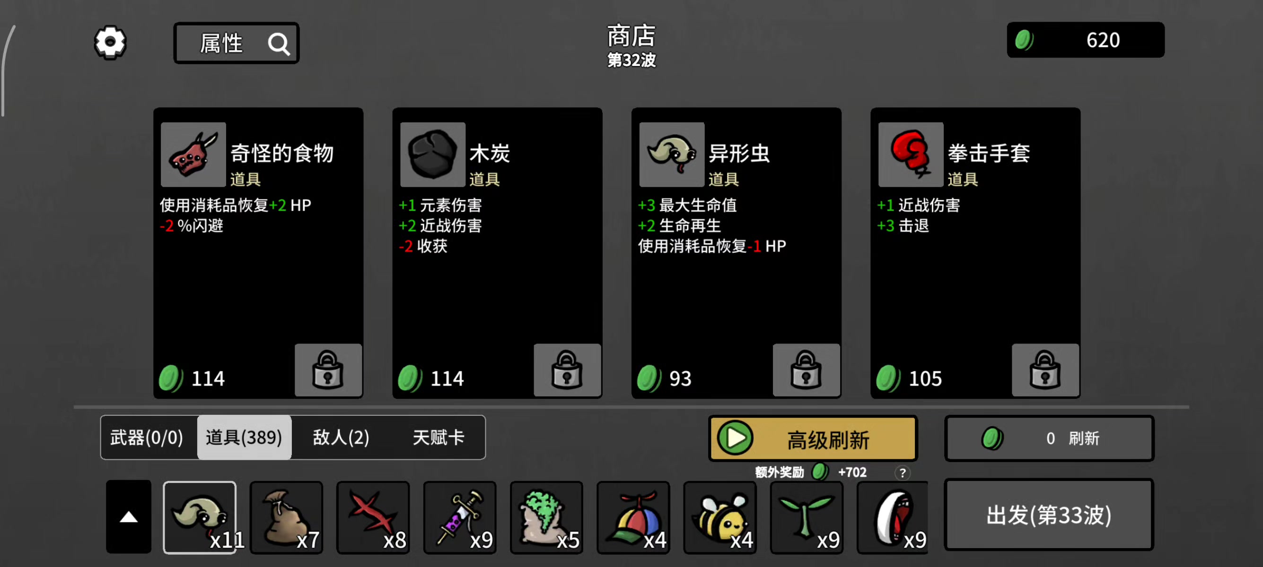The image size is (1263, 567).
Task: Select the propeller hat inventory item
Action: tap(633, 517)
